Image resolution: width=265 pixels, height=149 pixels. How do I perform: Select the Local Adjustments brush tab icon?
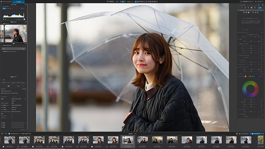point(260,8)
